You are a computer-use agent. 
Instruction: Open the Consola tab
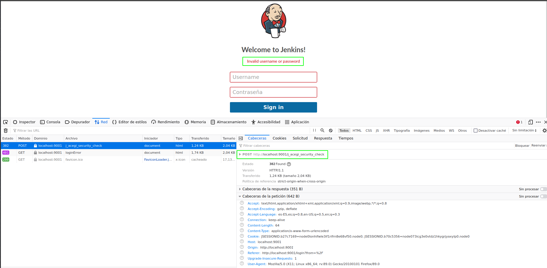click(50, 122)
